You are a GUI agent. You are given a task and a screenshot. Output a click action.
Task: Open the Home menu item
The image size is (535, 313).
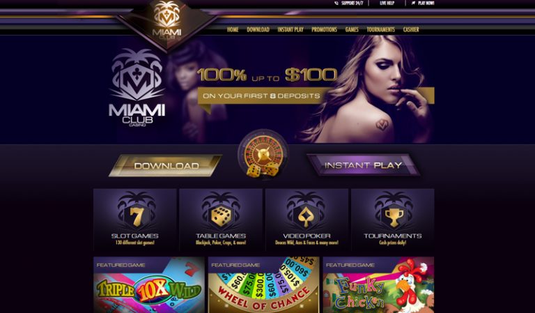pos(233,29)
